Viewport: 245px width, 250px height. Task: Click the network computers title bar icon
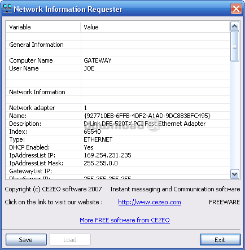tap(7, 8)
